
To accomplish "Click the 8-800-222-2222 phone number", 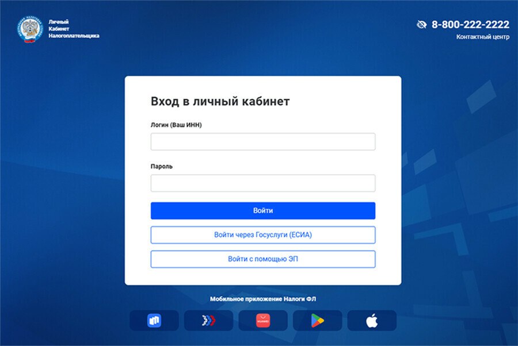I will coord(470,25).
